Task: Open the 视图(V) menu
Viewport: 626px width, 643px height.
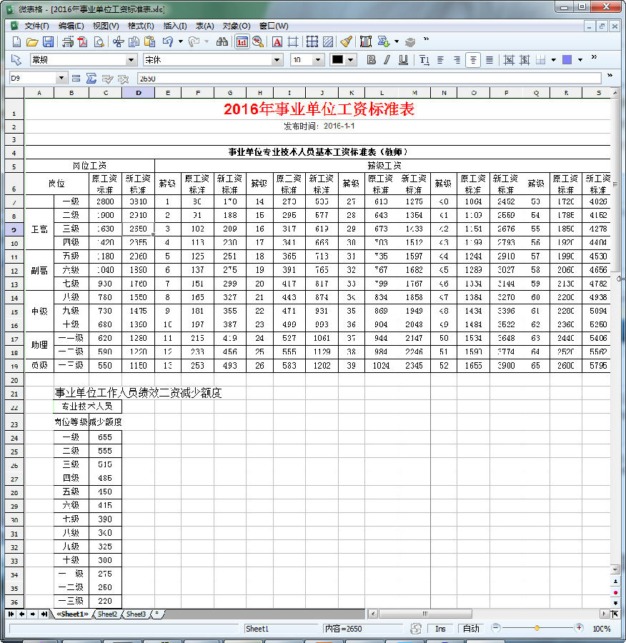Action: click(x=106, y=26)
